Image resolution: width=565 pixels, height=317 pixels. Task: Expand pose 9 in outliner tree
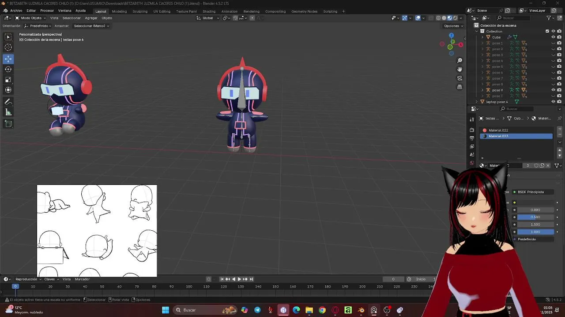click(482, 90)
